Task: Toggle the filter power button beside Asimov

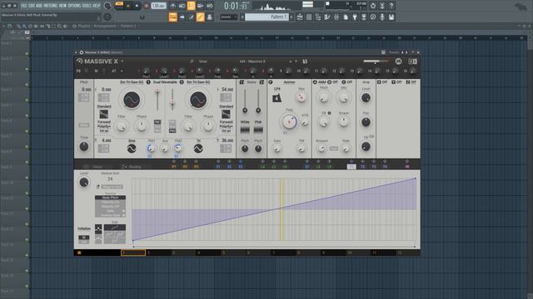Action: (x=271, y=82)
